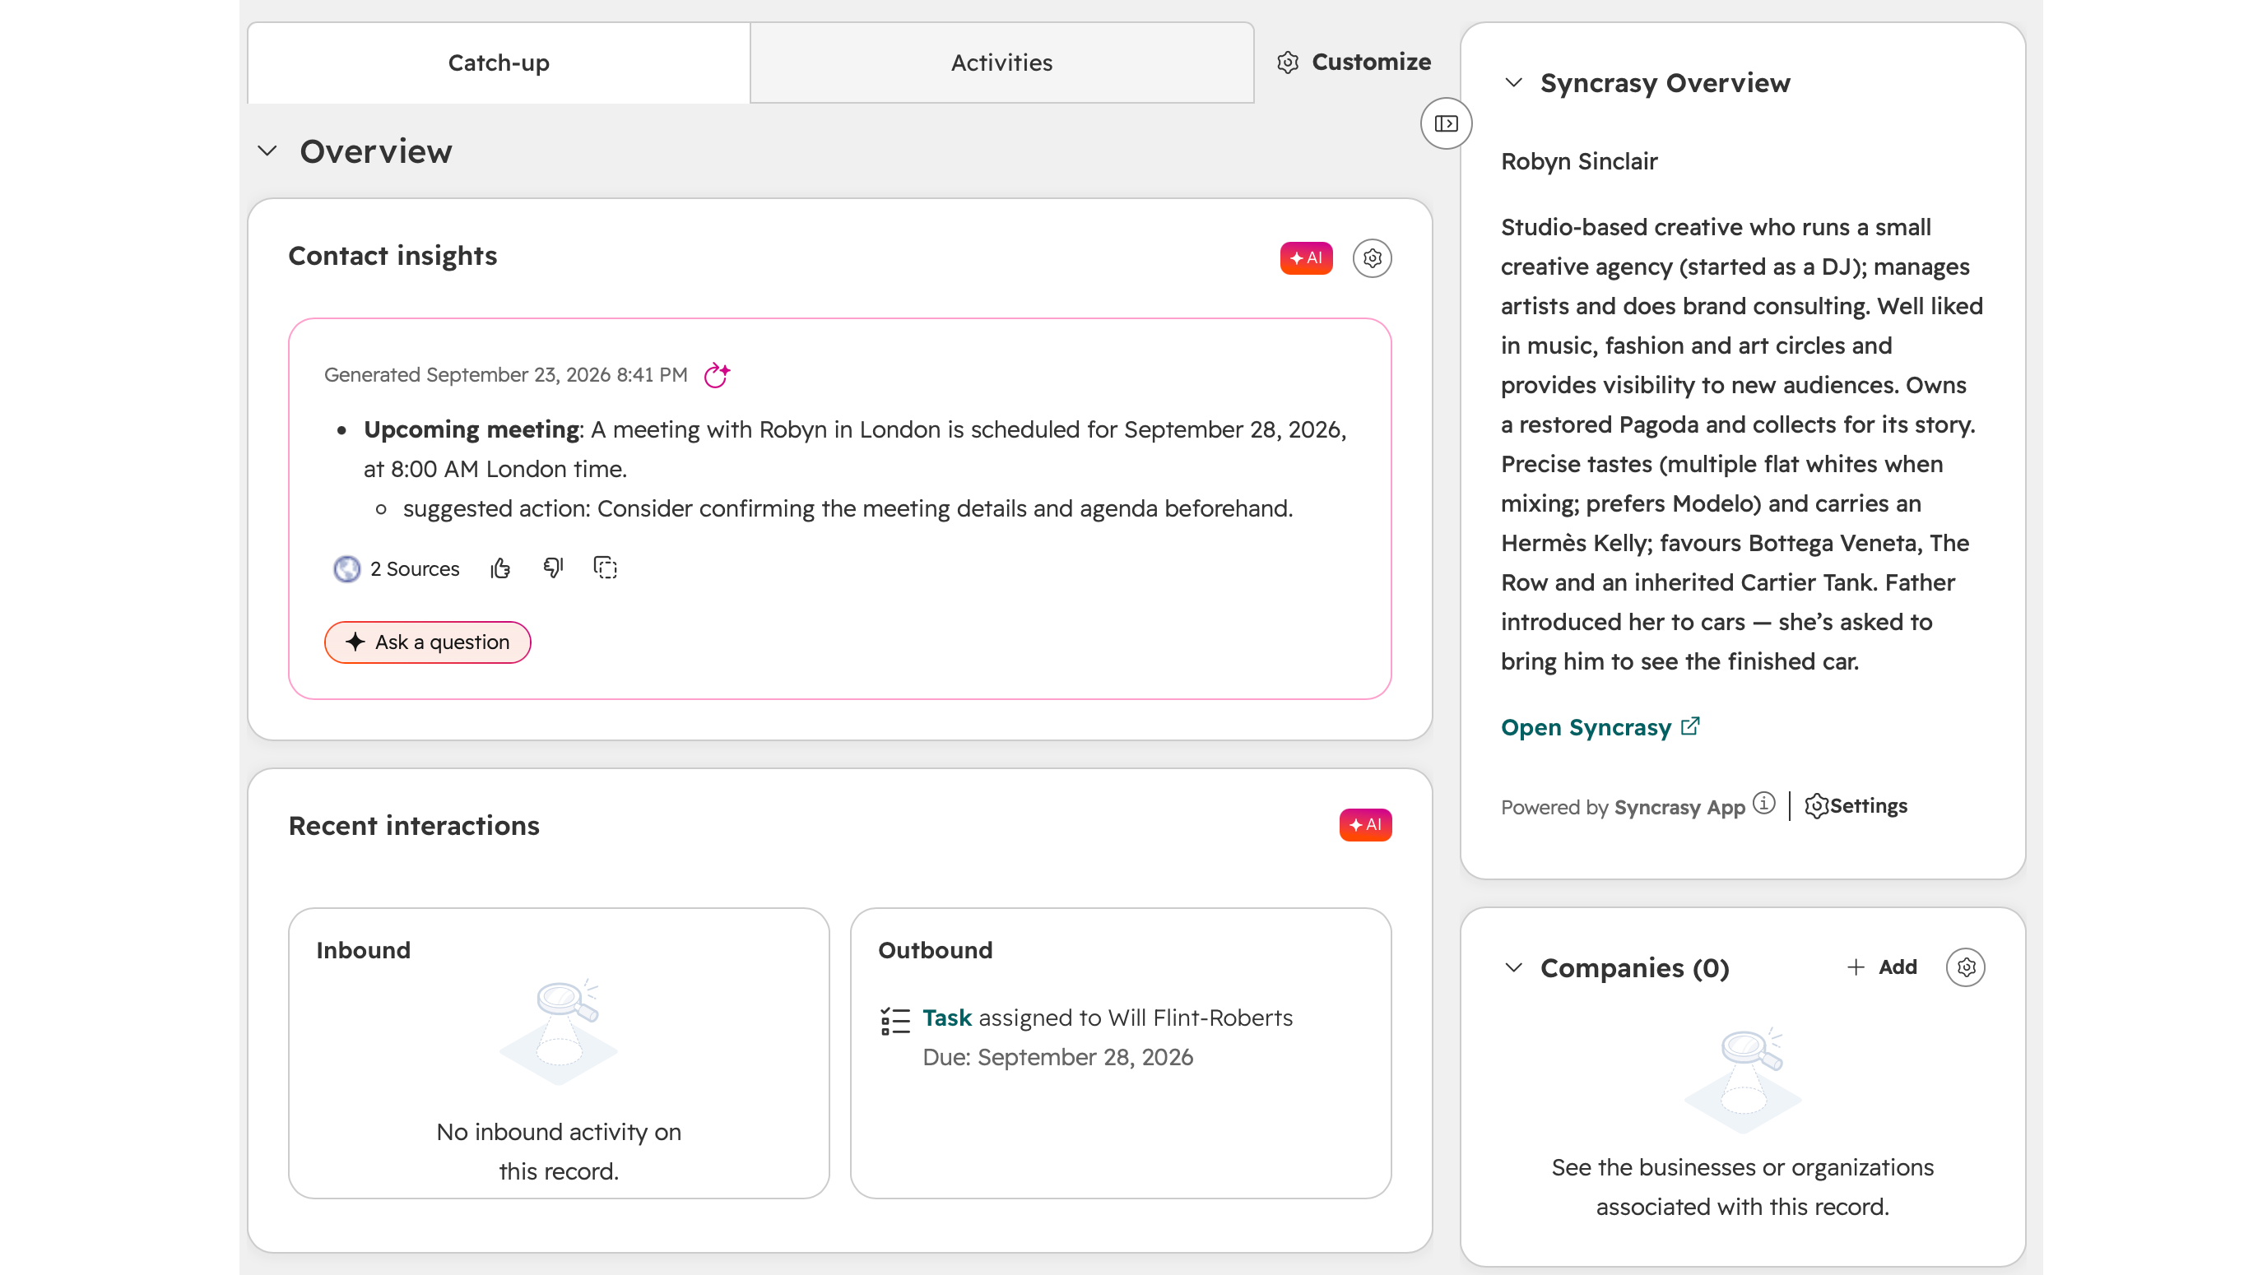The height and width of the screenshot is (1275, 2267).
Task: Copy the insight text
Action: coord(606,568)
